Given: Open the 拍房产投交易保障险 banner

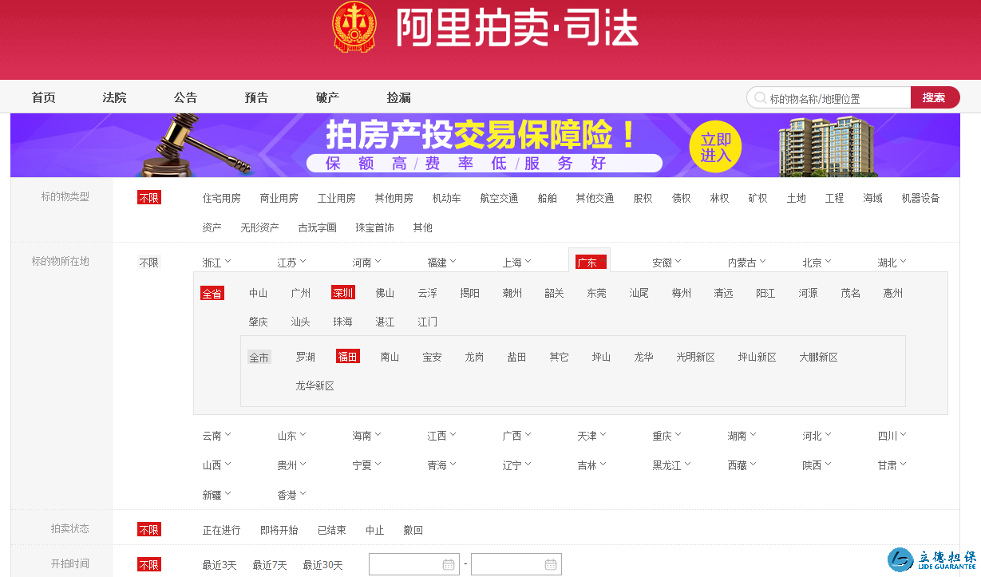Looking at the screenshot, I should pos(485,144).
